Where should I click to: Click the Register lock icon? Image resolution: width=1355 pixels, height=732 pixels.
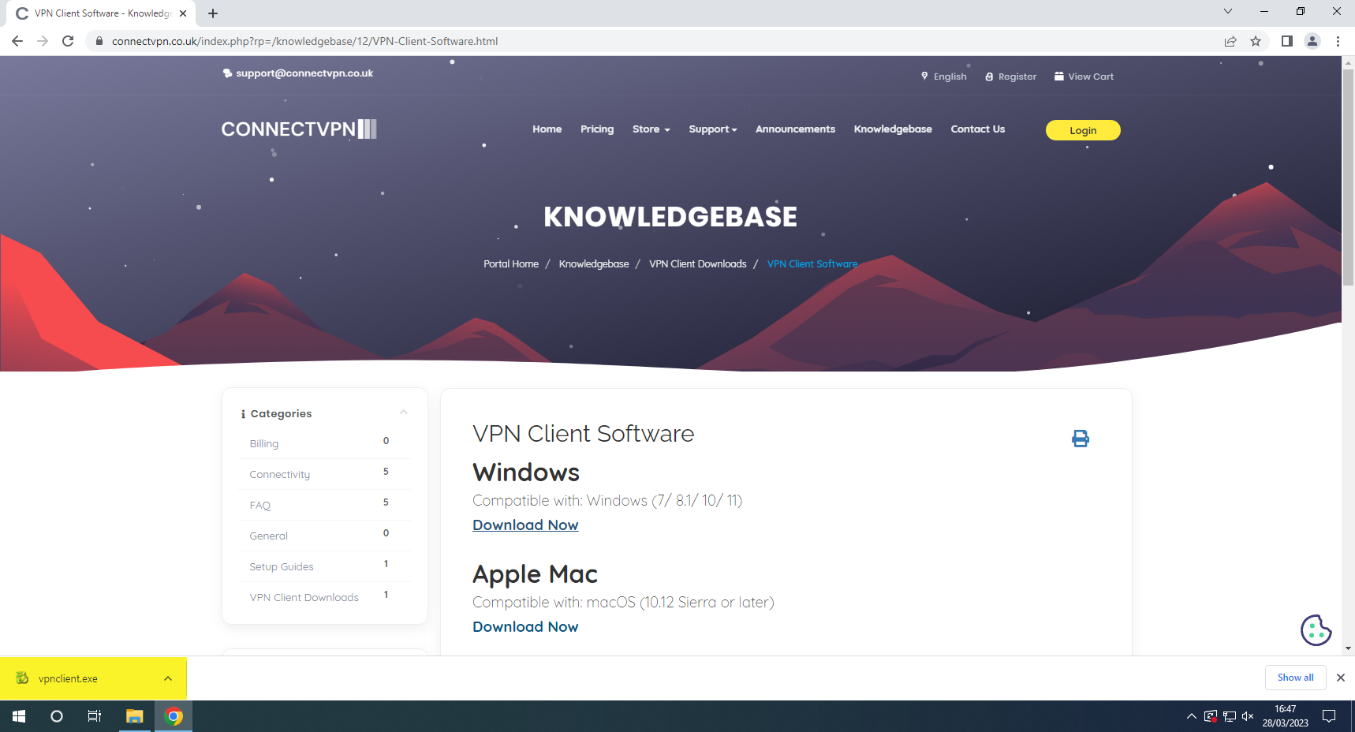989,77
